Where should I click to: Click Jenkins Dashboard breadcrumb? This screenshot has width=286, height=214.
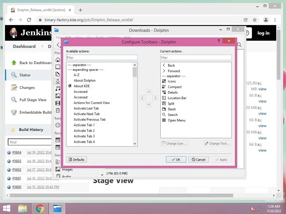[24, 47]
